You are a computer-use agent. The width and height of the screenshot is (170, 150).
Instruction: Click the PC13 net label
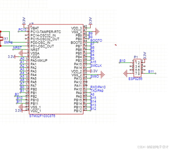coord(22,30)
